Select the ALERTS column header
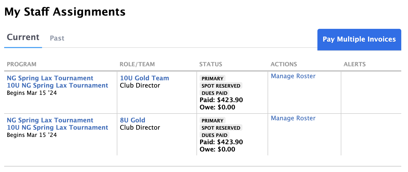 (355, 64)
